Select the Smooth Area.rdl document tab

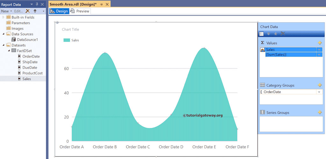73,4
